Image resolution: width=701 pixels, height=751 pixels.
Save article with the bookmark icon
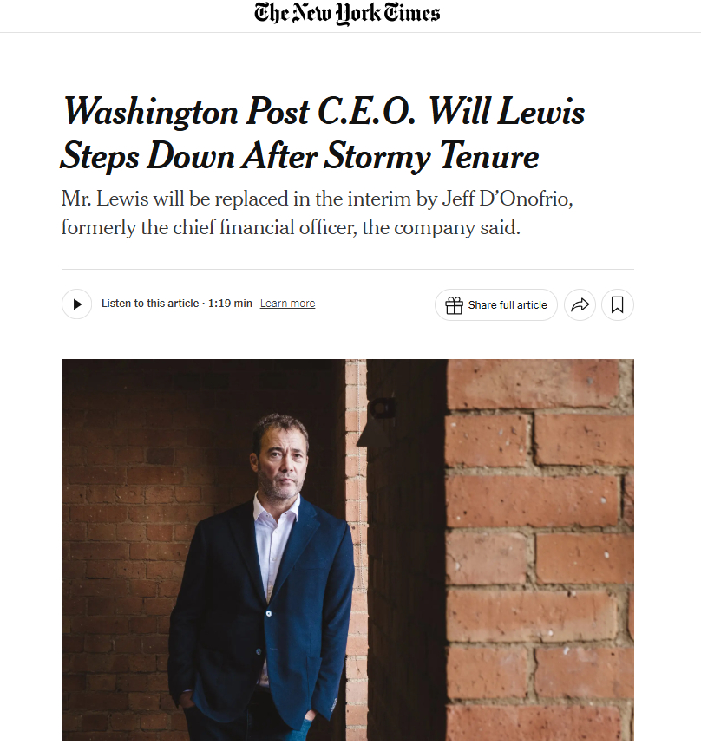(617, 305)
